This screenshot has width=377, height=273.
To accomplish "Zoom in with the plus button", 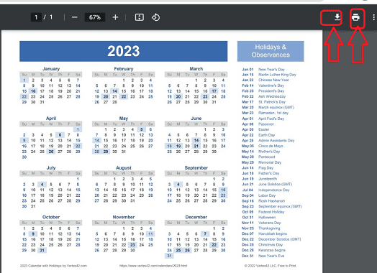I will 115,17.
